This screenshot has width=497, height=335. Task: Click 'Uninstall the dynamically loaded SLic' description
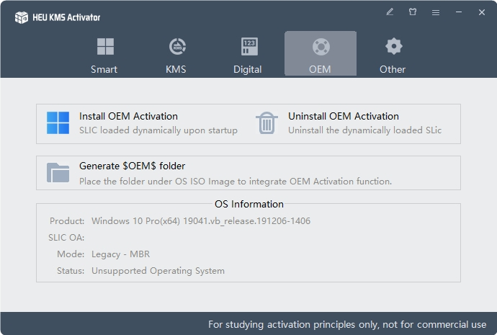pos(364,130)
